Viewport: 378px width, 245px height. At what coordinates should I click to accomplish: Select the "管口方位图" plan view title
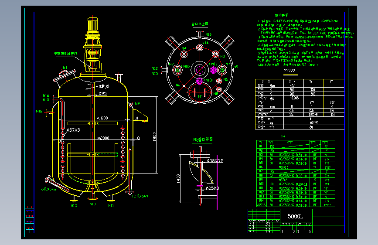point(200,24)
